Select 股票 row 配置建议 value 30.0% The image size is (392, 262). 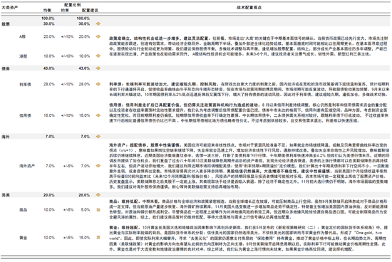[84, 23]
